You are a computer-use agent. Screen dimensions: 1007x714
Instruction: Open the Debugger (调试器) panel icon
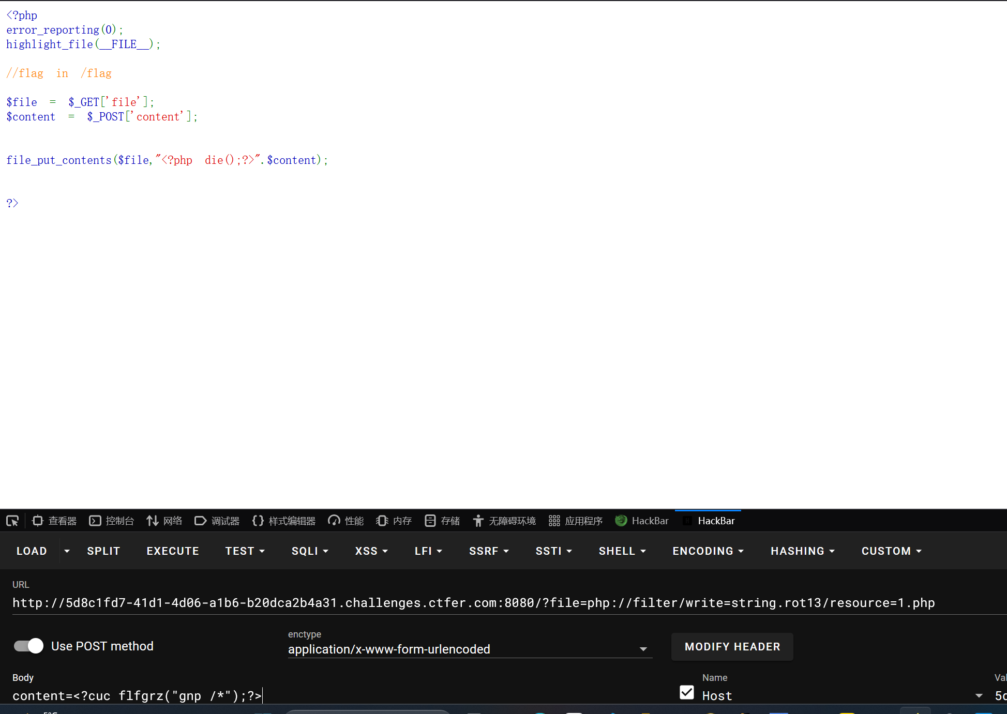point(201,521)
